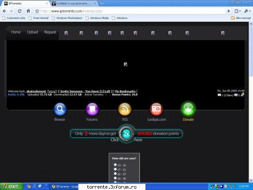253x190 pixels.
Task: Open the orange RSS feed icon
Action: point(125,109)
